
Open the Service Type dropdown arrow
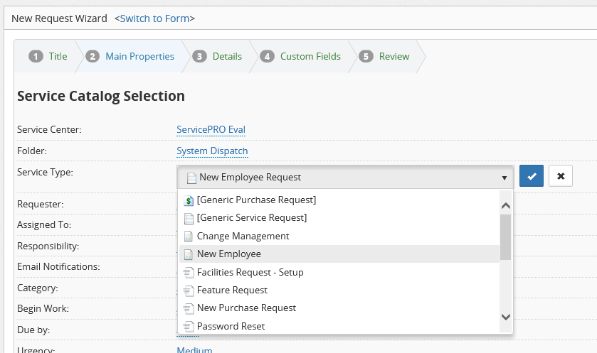point(504,178)
